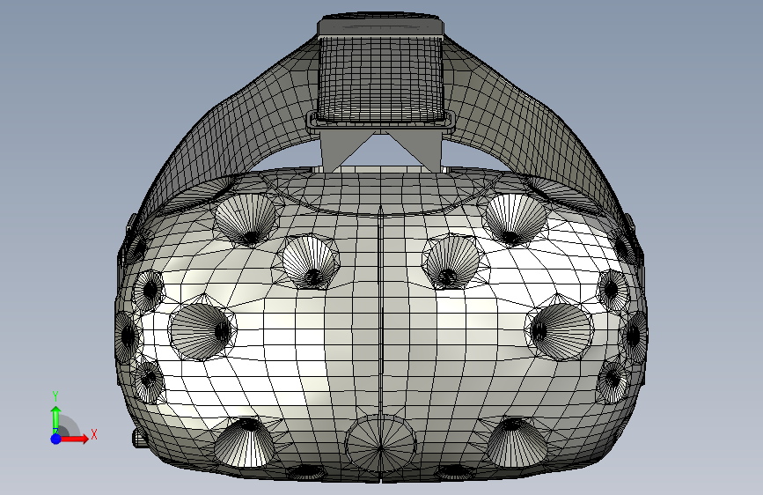Click the blue Z axis dot on the triad
The width and height of the screenshot is (763, 495).
coord(56,439)
